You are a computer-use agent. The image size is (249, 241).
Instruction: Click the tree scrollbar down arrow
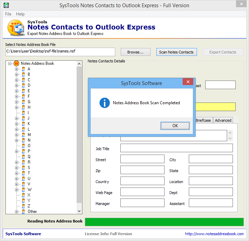coord(79,211)
